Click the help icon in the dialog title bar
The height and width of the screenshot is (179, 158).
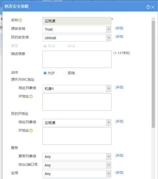148,7
